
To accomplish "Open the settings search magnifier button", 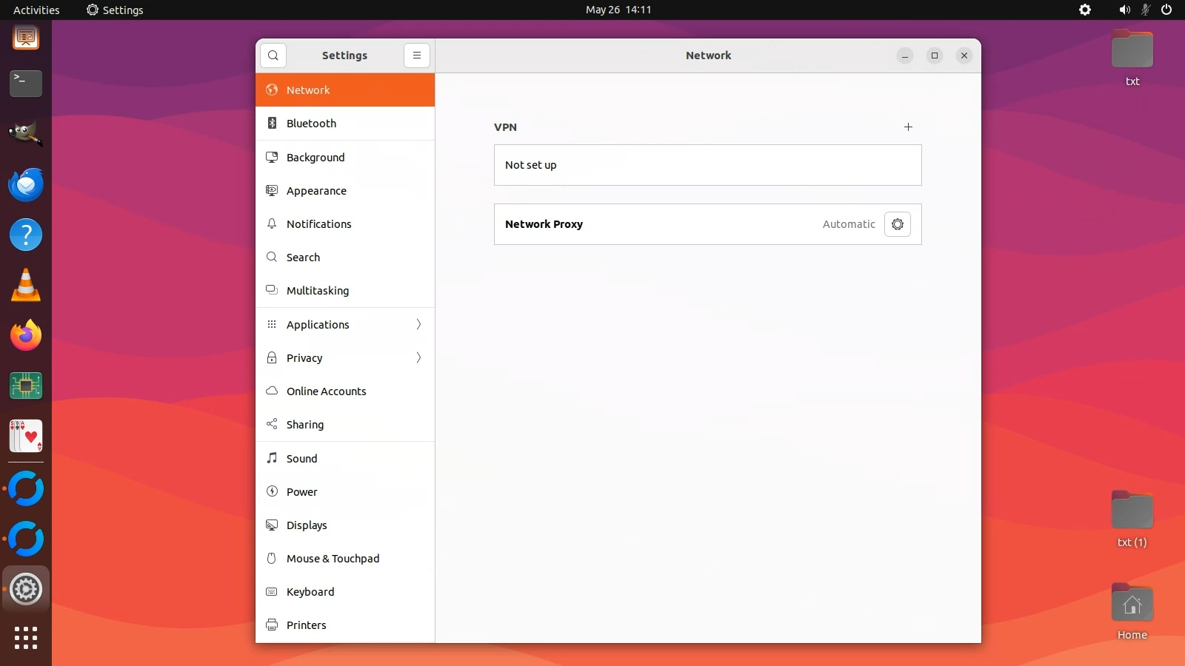I will coord(273,55).
